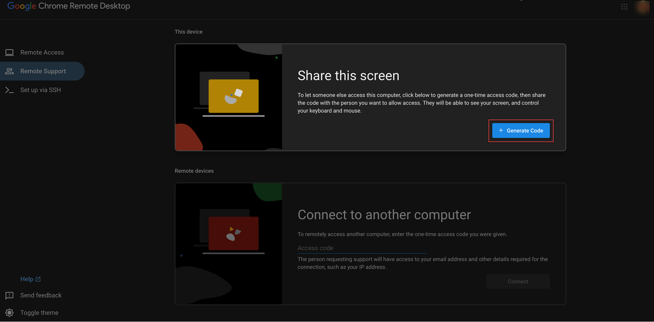Click the 'Remote devices' section label

[x=194, y=171]
